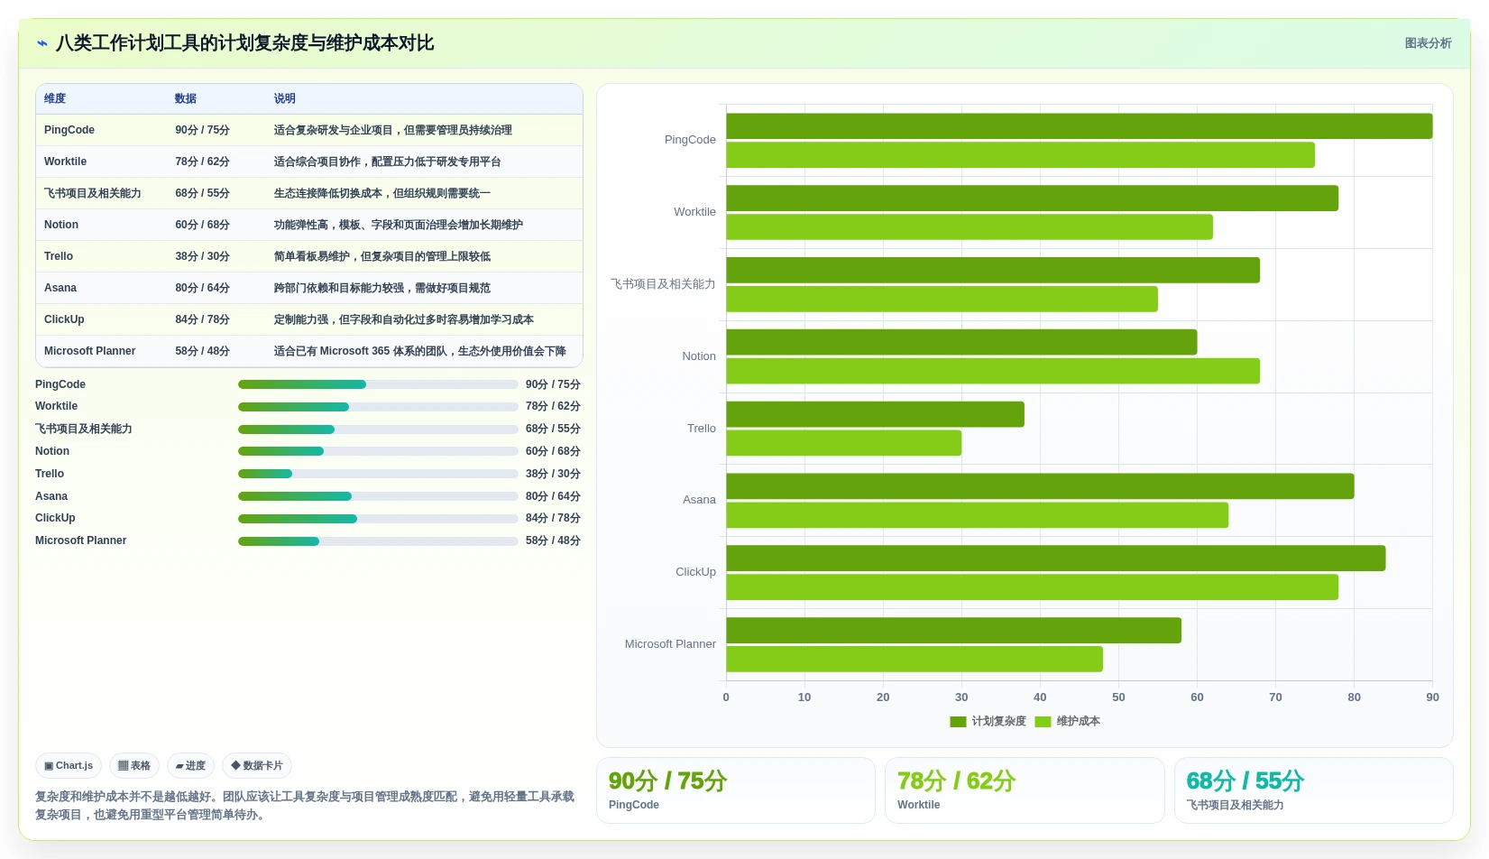Click the Worktile 78分 / 62分 data card
The image size is (1489, 859).
(1025, 790)
